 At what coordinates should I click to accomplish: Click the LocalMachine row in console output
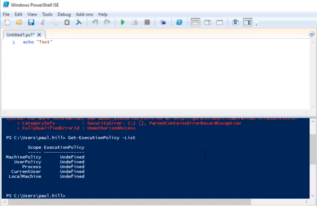[46, 176]
